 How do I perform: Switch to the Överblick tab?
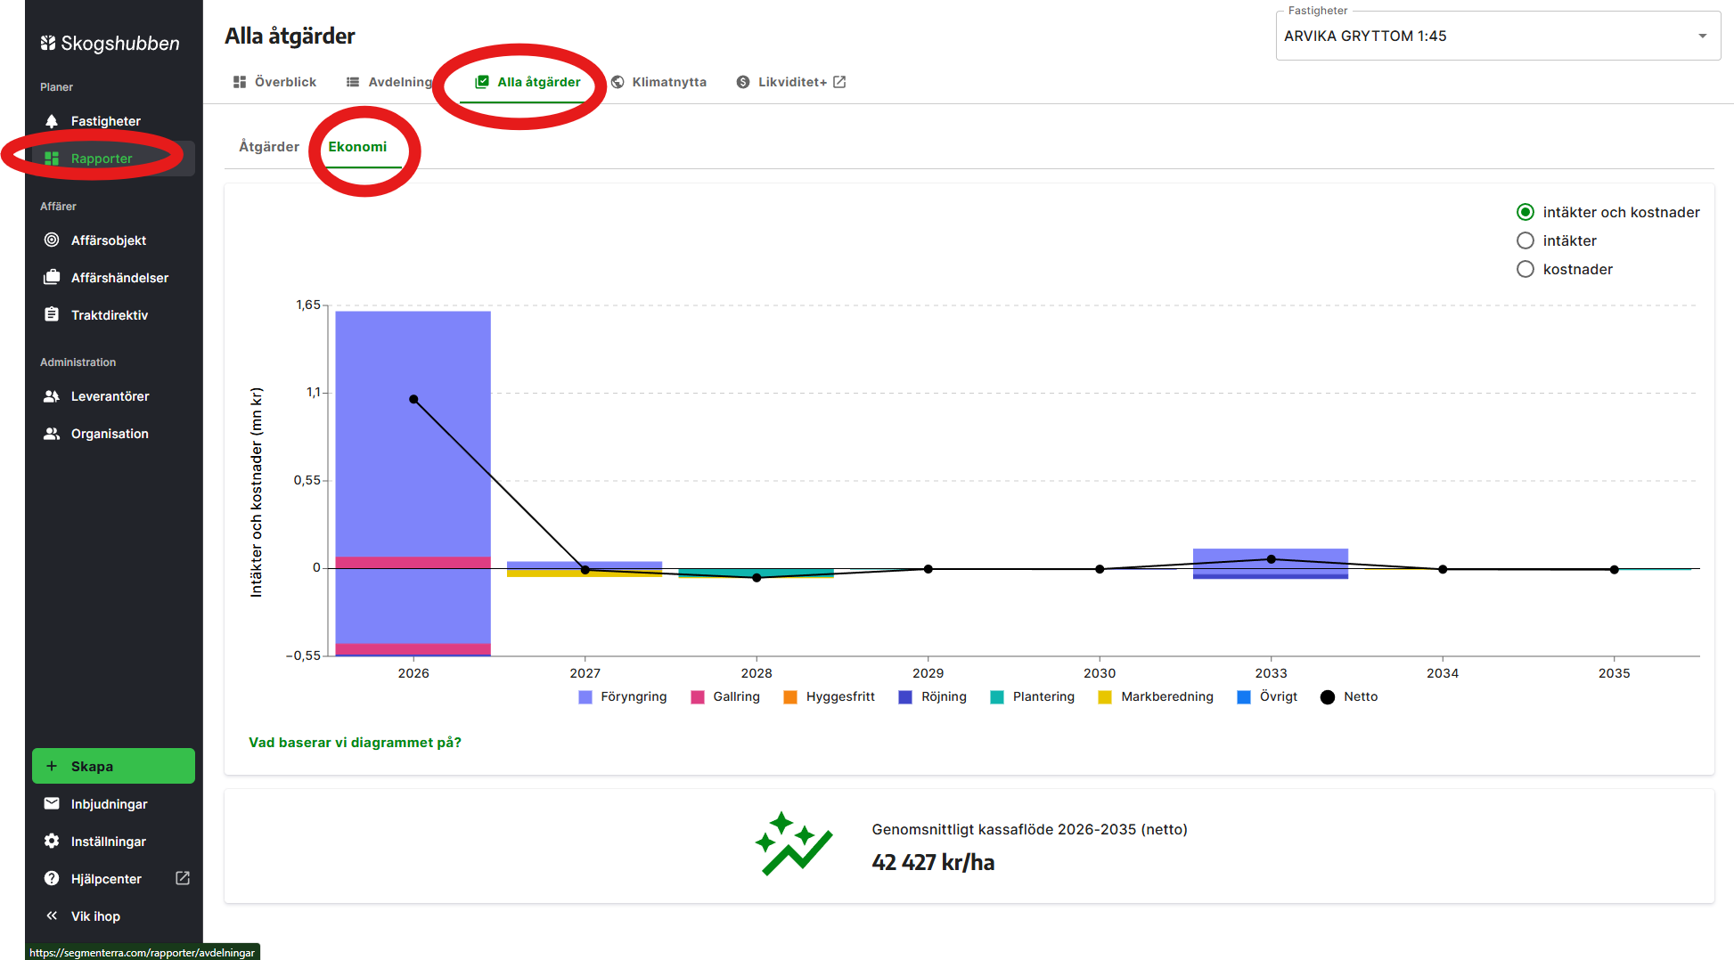coord(274,82)
